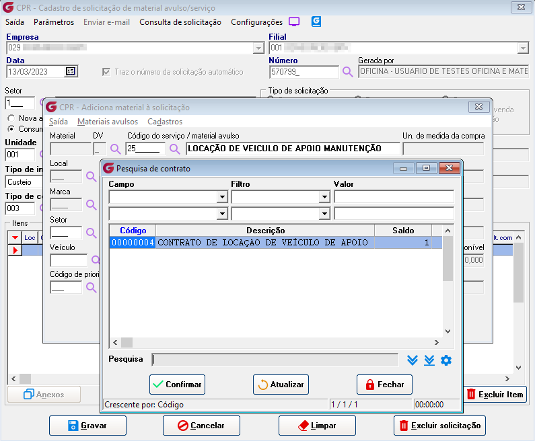Click the Descrição column header
This screenshot has width=535, height=441.
tap(265, 231)
